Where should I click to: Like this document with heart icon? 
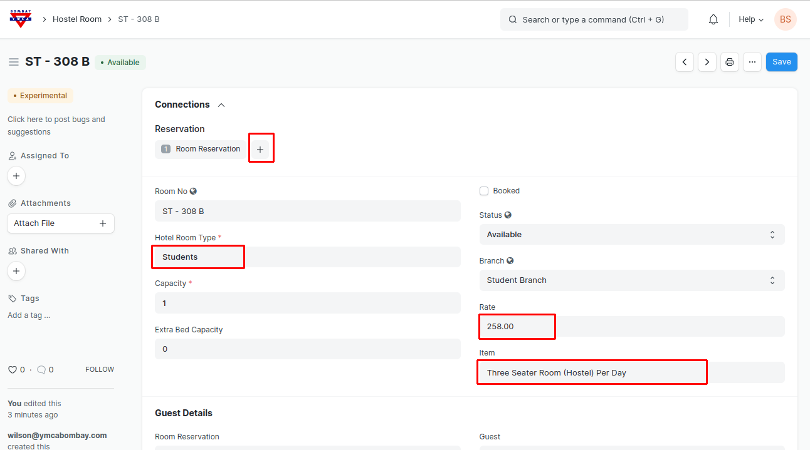tap(12, 370)
